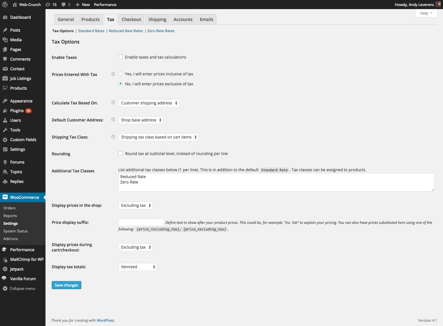The height and width of the screenshot is (326, 443).
Task: Open Default Customer Address dropdown
Action: click(x=141, y=120)
